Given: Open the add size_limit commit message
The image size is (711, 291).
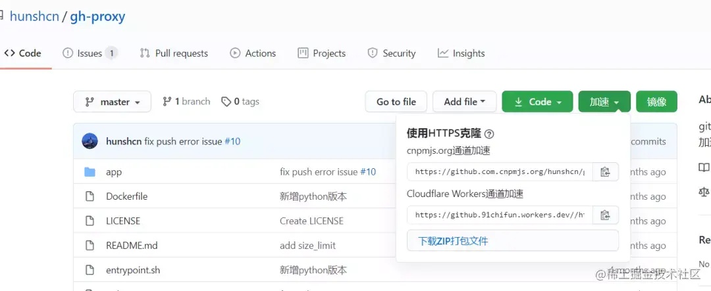Looking at the screenshot, I should pos(307,245).
